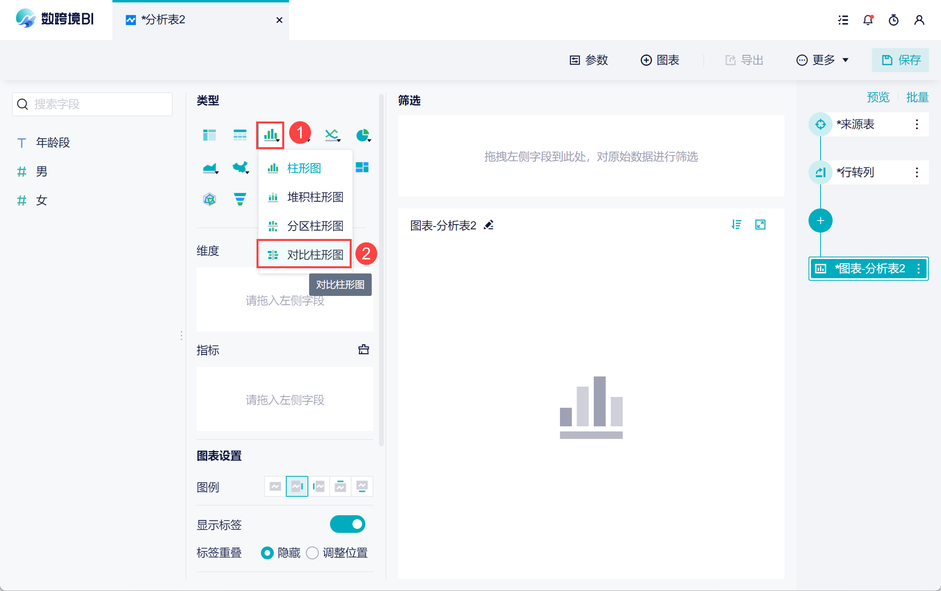Image resolution: width=941 pixels, height=591 pixels.
Task: Click the edit chart title pencil icon
Action: [x=489, y=225]
